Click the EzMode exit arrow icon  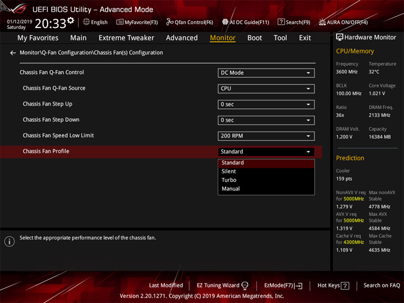pos(299,286)
